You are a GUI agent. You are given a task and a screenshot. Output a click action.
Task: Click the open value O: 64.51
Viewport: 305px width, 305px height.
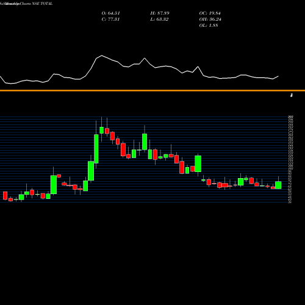click(111, 13)
